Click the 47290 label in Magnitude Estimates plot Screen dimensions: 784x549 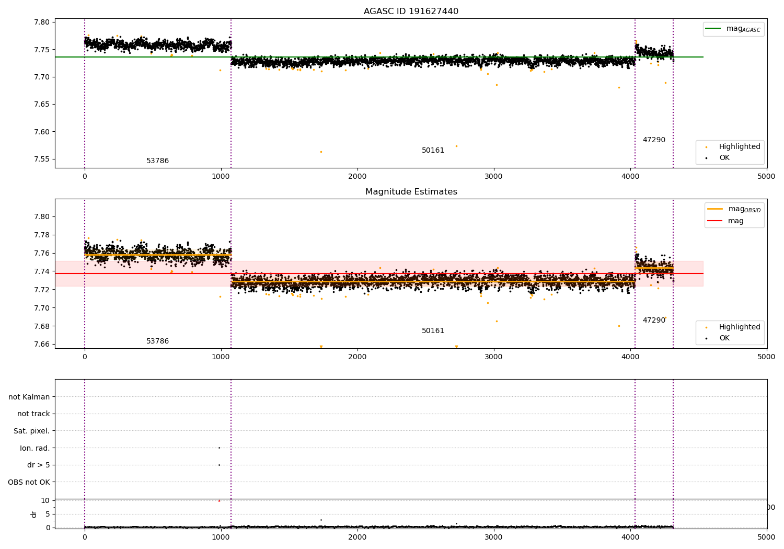pos(654,321)
